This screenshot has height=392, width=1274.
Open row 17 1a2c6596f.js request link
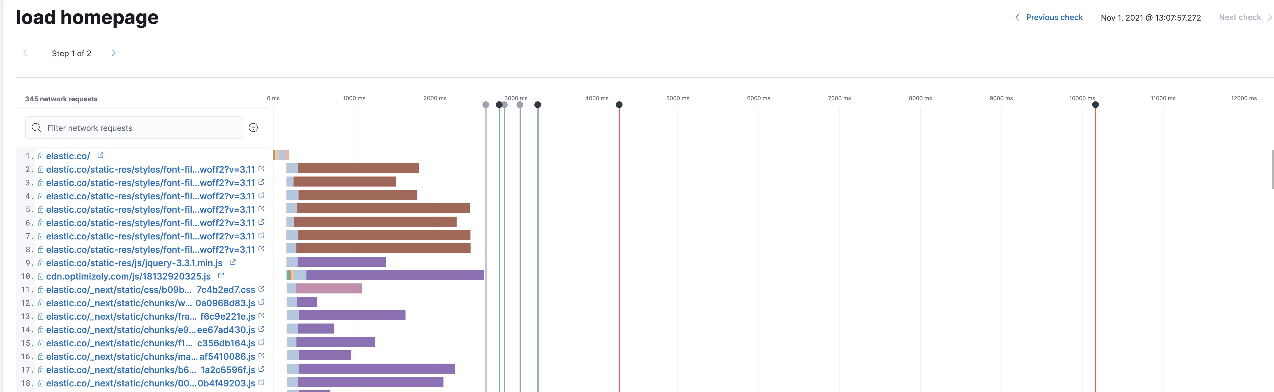coord(151,369)
